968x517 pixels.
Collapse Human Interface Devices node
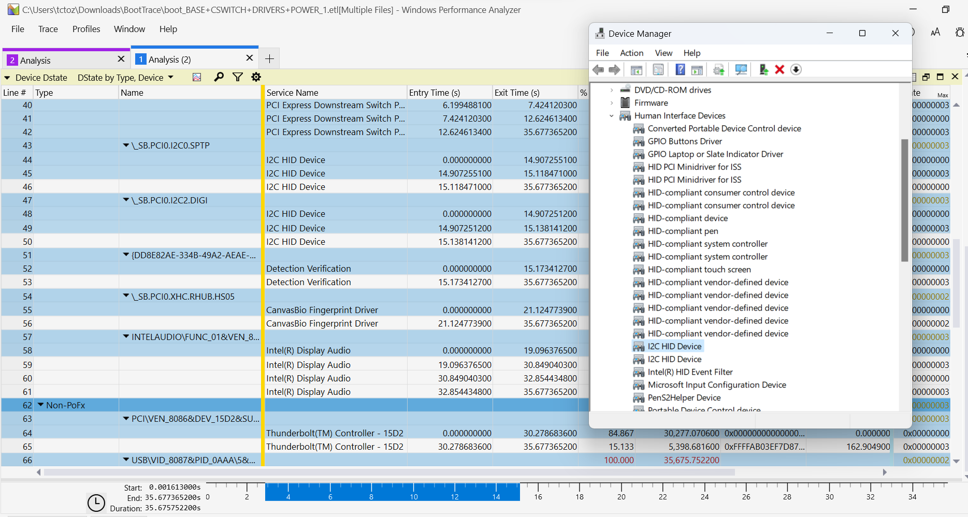612,116
